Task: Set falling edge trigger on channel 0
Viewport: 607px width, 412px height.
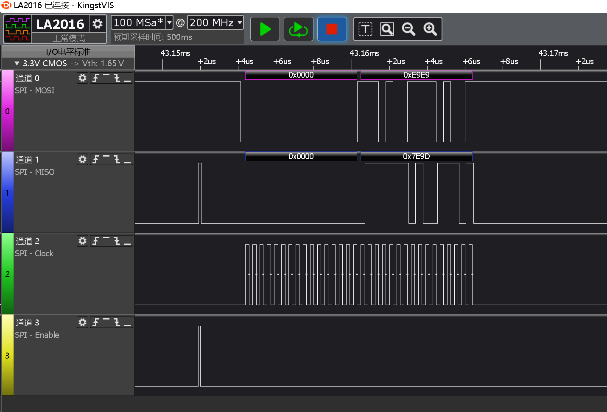Action: 117,78
